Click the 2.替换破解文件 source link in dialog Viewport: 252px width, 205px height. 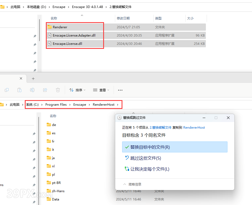click(161, 128)
